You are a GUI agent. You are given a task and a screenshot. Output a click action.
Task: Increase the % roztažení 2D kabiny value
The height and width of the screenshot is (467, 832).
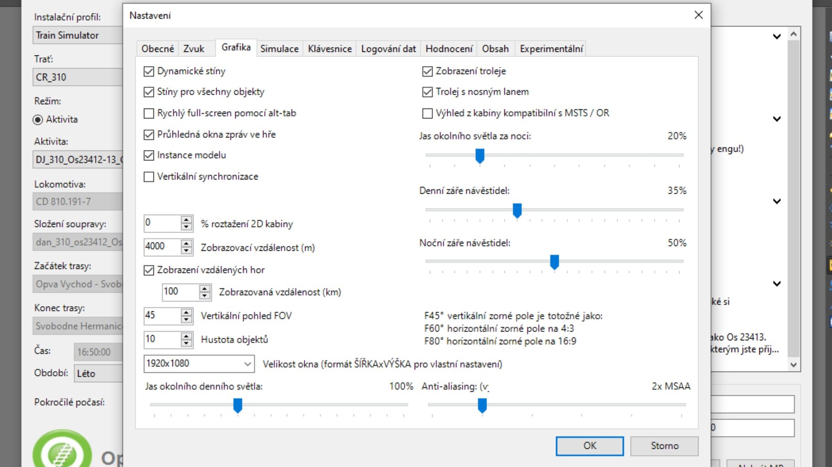(186, 219)
